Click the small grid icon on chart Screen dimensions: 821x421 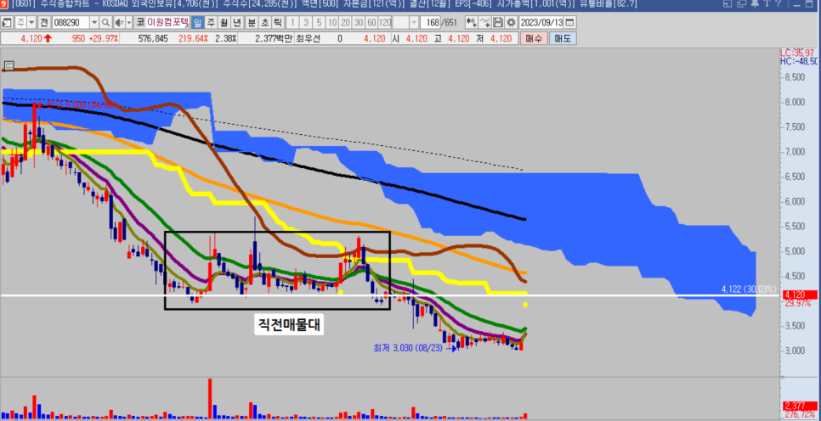click(8, 66)
